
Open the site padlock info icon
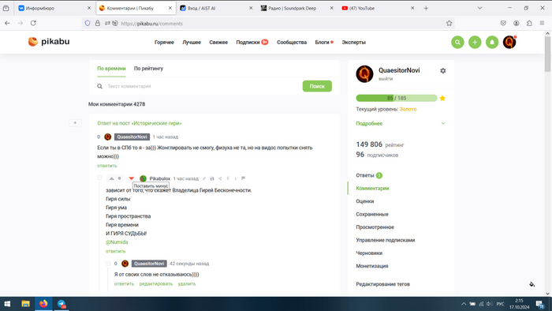[x=98, y=23]
